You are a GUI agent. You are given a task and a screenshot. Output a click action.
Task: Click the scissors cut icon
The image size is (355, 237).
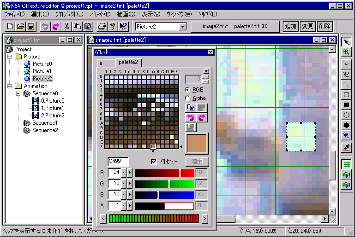click(x=66, y=27)
